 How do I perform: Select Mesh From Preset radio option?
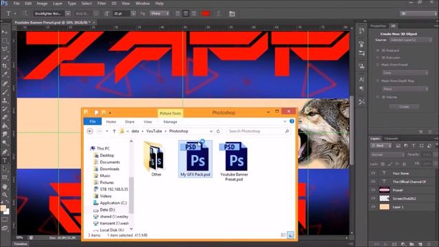[378, 64]
